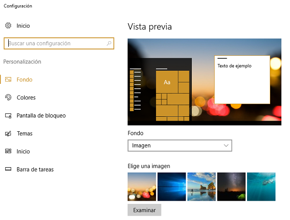Focus the 'Buscar una configuración' search field
Image resolution: width=290 pixels, height=220 pixels.
tap(56, 44)
